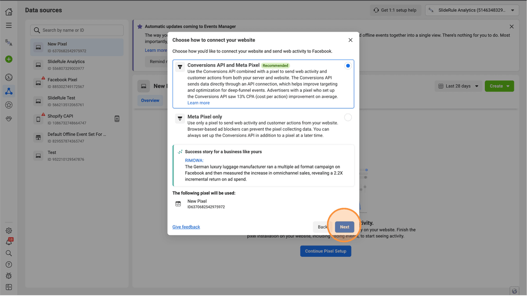The height and width of the screenshot is (296, 527).
Task: Click the Shopify CAPI download icon
Action: pos(117,119)
